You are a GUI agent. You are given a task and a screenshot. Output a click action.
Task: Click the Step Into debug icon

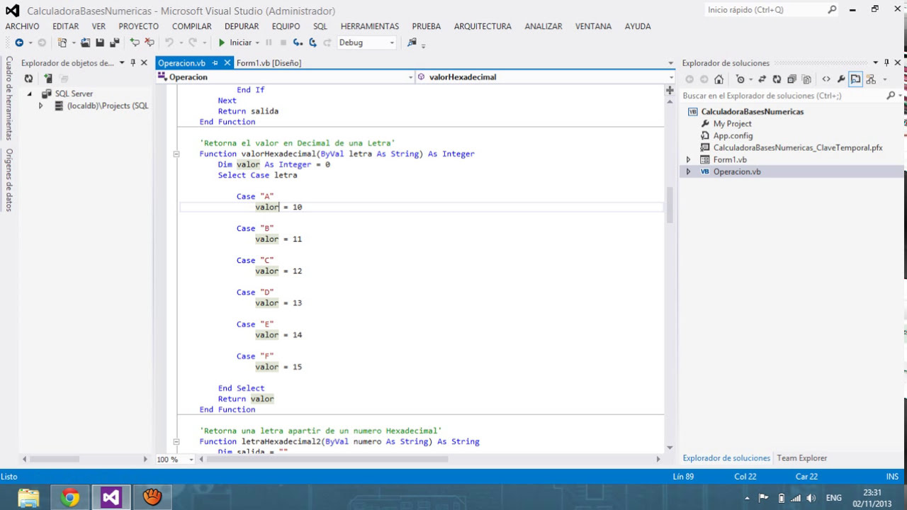coord(298,42)
